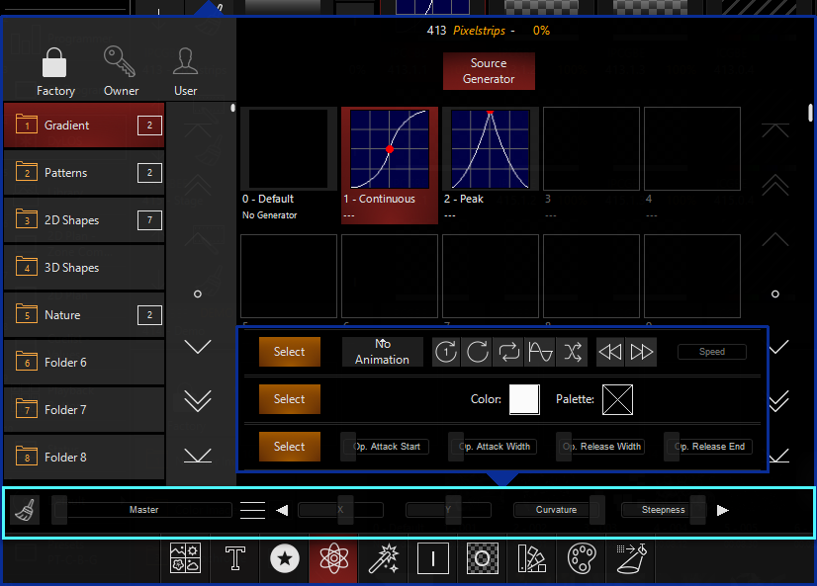Image resolution: width=817 pixels, height=586 pixels.
Task: Adjust the Op. Release Width fader
Action: point(600,447)
